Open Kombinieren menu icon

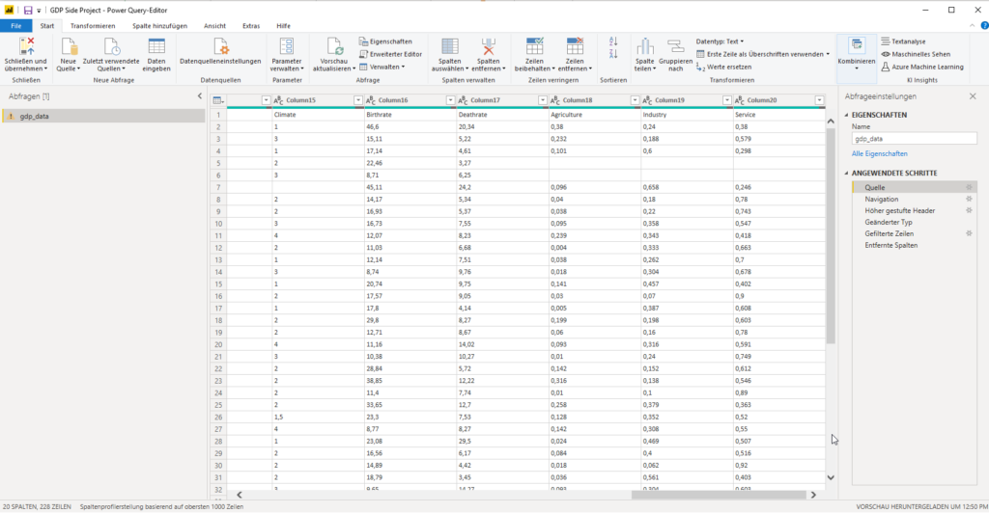857,45
